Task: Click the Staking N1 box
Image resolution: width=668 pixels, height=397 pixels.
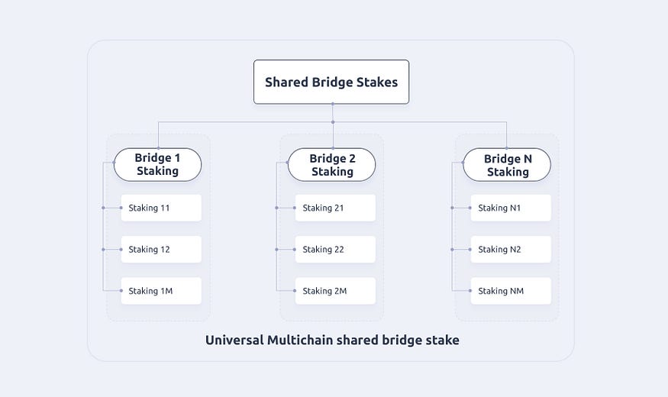Action: (x=510, y=208)
